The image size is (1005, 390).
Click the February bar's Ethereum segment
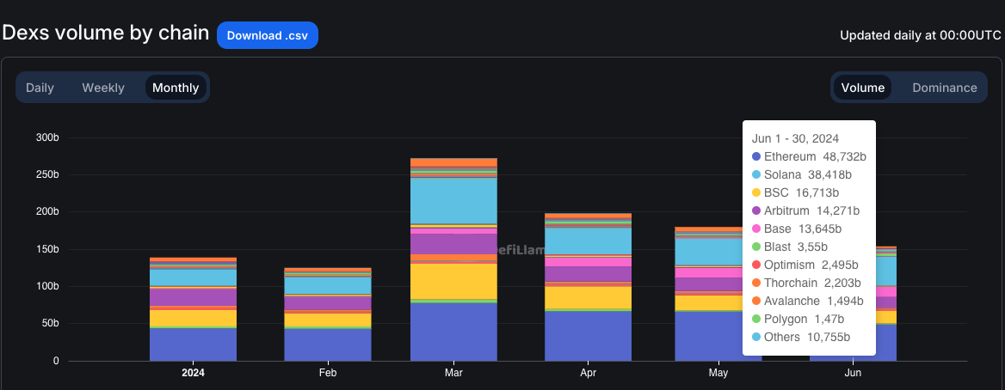328,344
